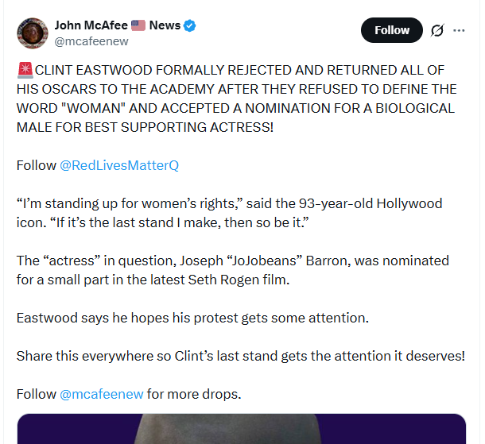Open the @RedLivesMatterQ mention link

119,165
